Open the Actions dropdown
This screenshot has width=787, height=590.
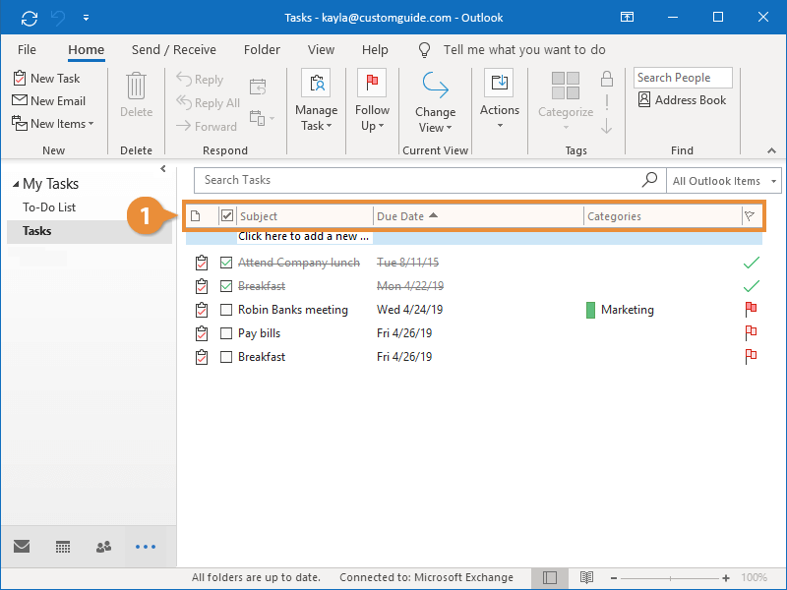click(x=500, y=99)
